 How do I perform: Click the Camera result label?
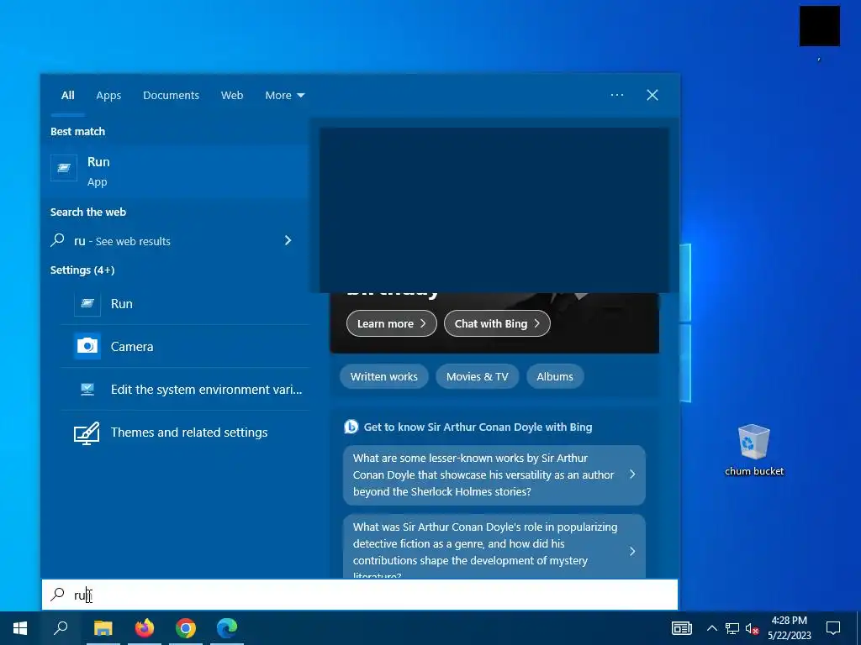point(132,347)
